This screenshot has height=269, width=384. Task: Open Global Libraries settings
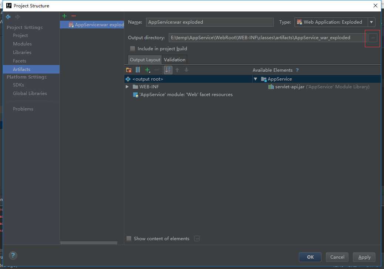pyautogui.click(x=30, y=93)
